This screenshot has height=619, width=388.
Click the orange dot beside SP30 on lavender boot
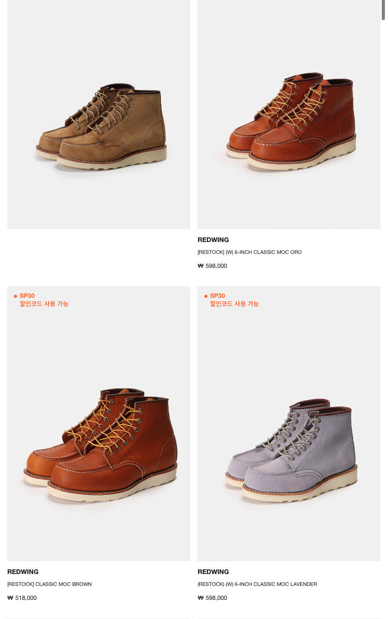click(x=206, y=296)
